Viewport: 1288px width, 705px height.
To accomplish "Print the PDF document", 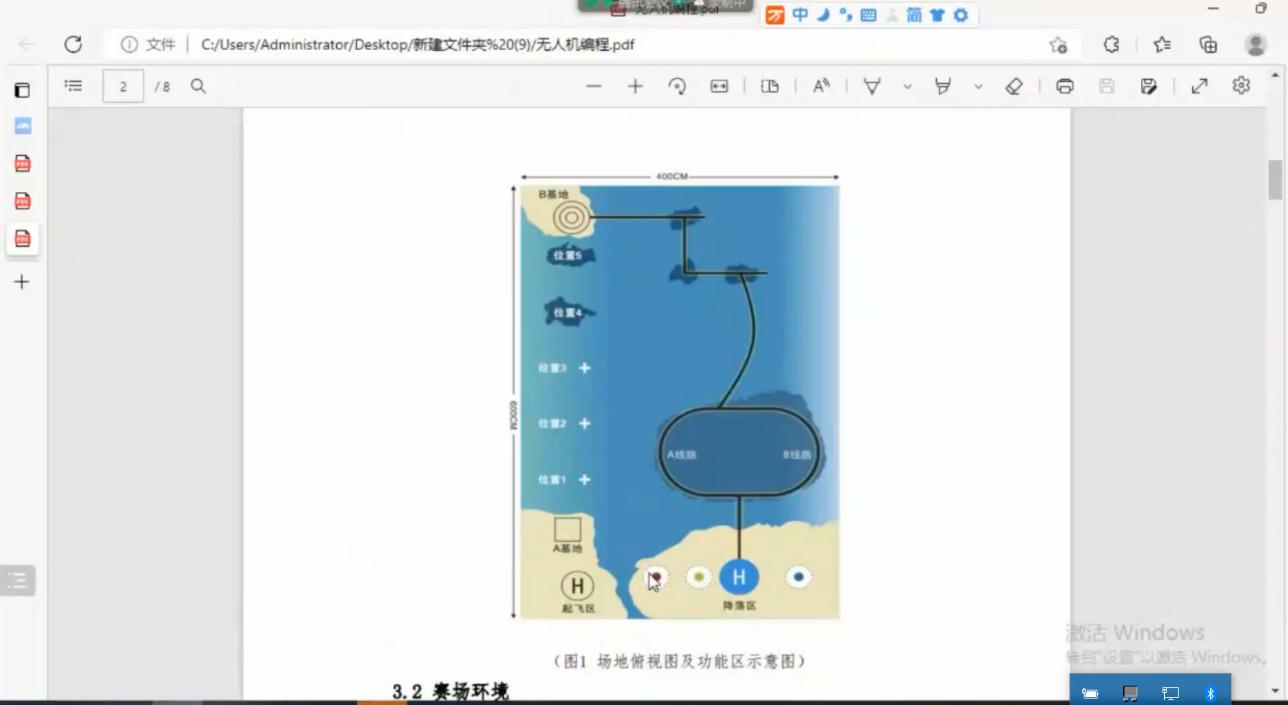I will click(1064, 86).
